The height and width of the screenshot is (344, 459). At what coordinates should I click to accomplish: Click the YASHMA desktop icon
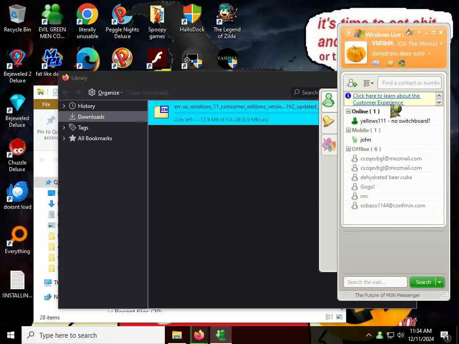coord(227,58)
